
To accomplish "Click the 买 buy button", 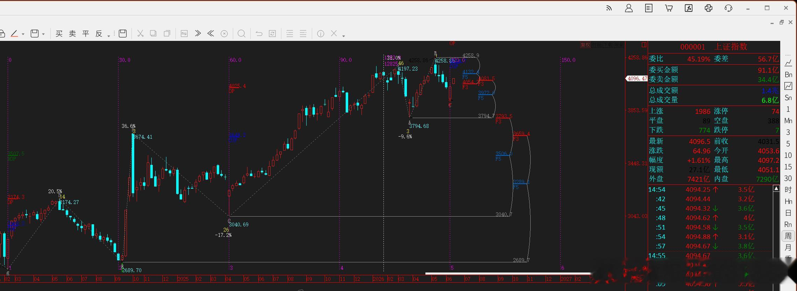I will tap(59, 34).
